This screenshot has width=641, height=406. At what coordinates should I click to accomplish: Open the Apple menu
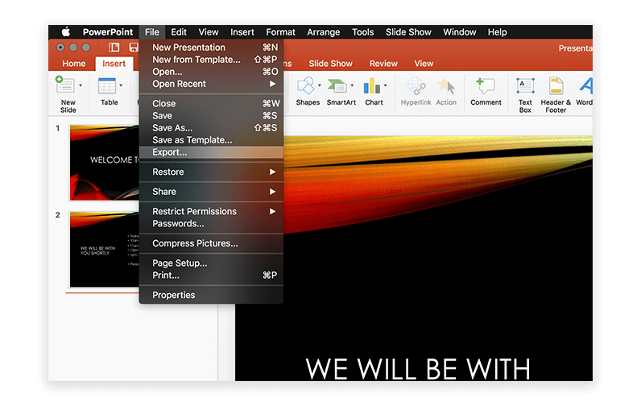tap(65, 32)
